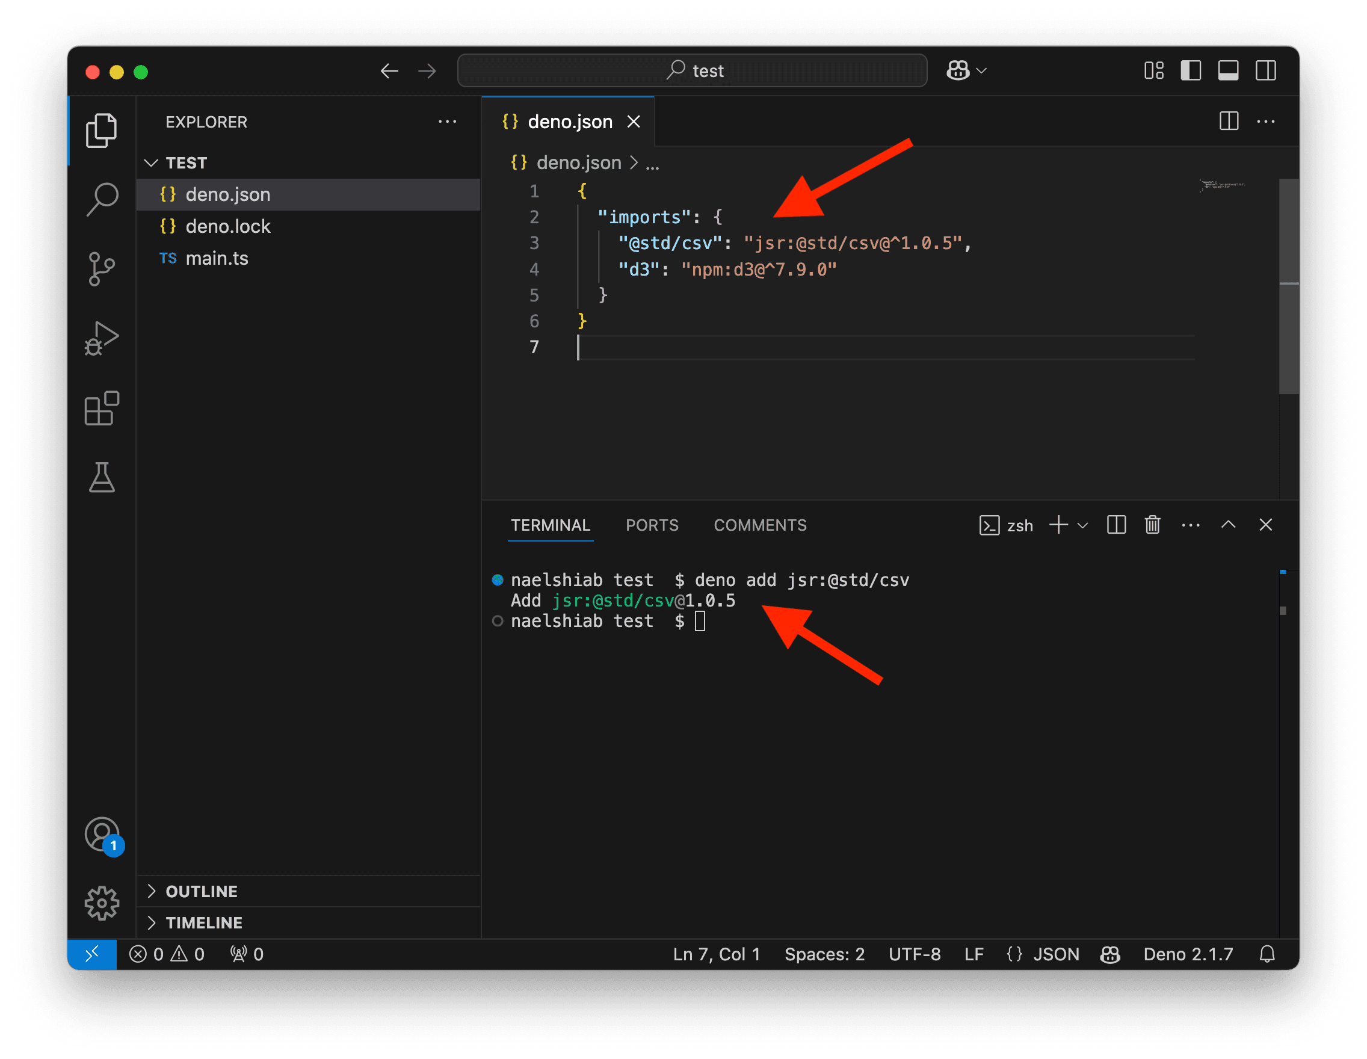Click the editor vertical scrollbar
This screenshot has height=1059, width=1367.
1288,286
